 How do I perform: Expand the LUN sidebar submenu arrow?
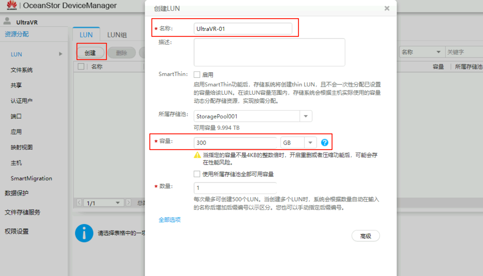(61, 54)
